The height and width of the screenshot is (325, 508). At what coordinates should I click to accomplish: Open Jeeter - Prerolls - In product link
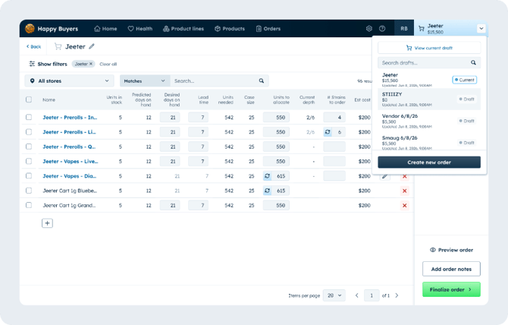(x=70, y=118)
